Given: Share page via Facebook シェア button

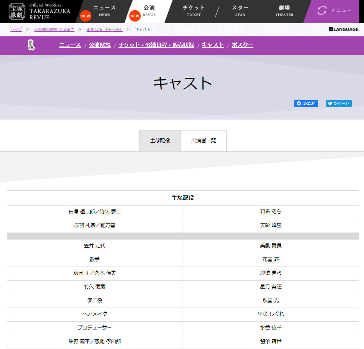Looking at the screenshot, I should coord(306,104).
